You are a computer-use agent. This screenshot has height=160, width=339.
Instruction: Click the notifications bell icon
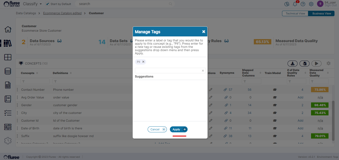(x=295, y=4)
